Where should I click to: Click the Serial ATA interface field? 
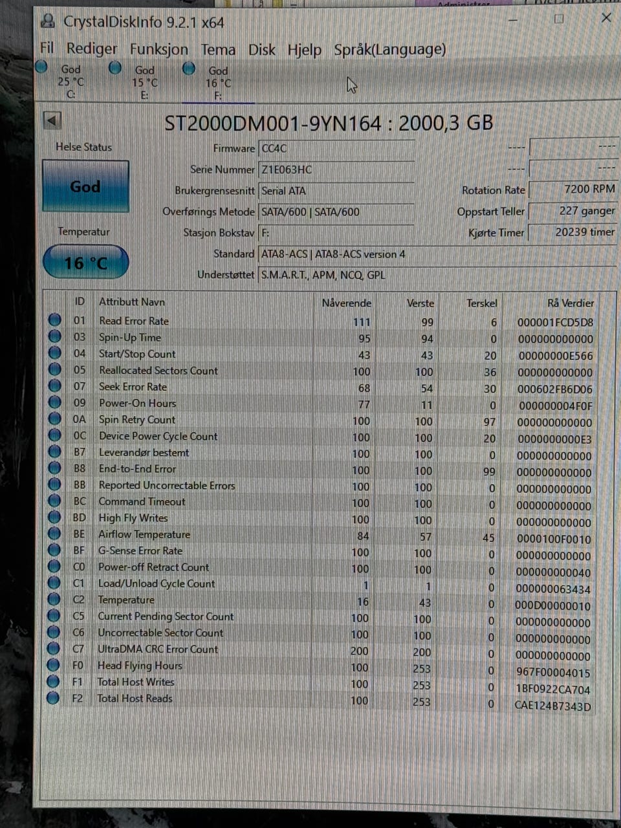[x=336, y=191]
